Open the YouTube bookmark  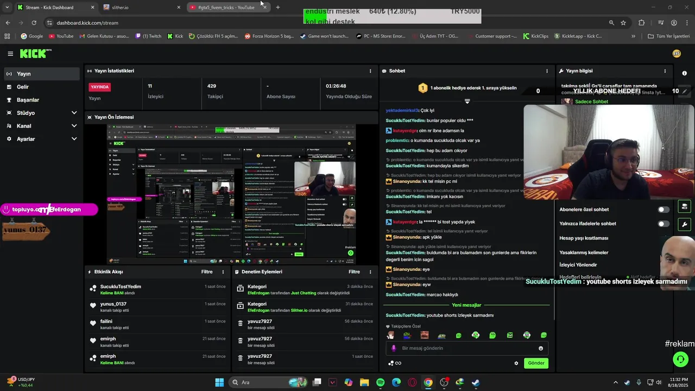tap(61, 36)
